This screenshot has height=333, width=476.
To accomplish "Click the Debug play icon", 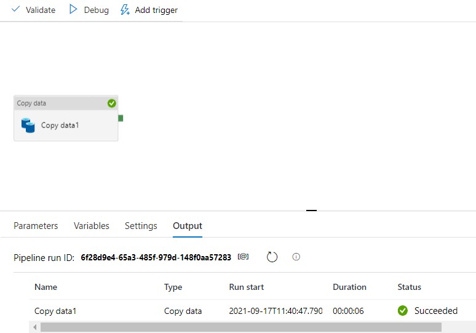I will click(73, 9).
